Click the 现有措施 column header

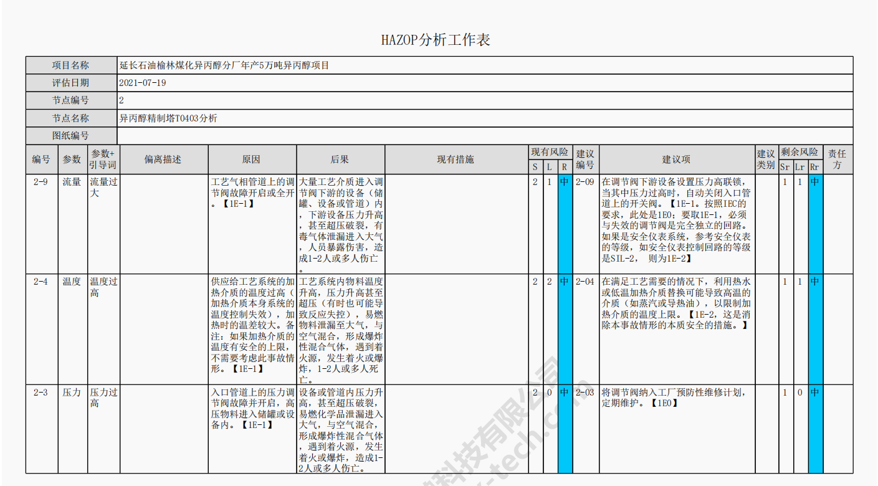[x=456, y=160]
